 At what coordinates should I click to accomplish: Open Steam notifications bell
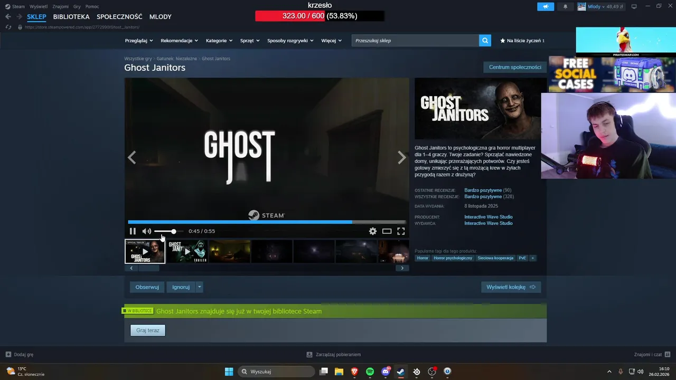(565, 6)
